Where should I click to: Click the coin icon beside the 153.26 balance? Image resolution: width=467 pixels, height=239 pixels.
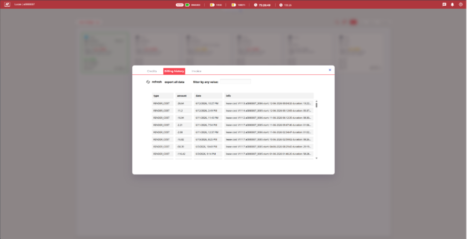281,5
